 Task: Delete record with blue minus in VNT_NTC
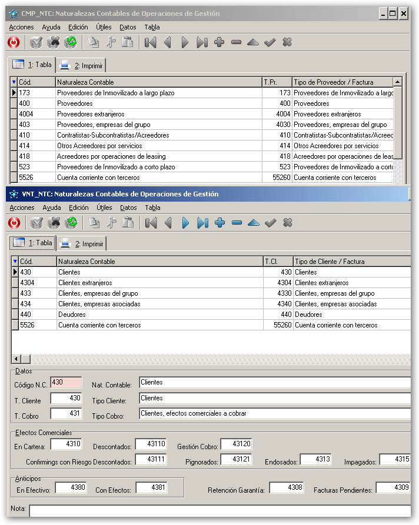237,223
